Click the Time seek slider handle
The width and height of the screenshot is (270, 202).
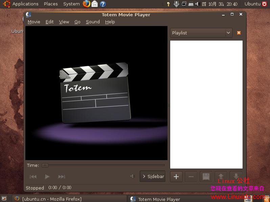click(x=45, y=165)
